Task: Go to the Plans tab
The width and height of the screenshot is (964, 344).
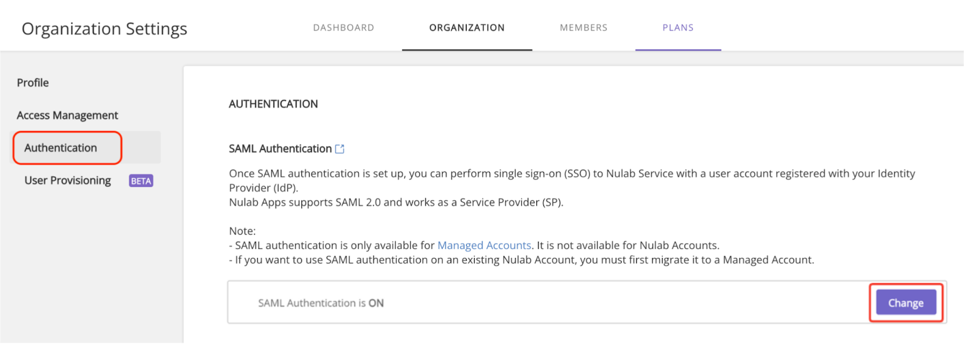Action: 678,28
